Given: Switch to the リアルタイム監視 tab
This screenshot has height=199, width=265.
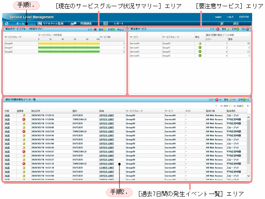Looking at the screenshot, I should tap(53, 24).
